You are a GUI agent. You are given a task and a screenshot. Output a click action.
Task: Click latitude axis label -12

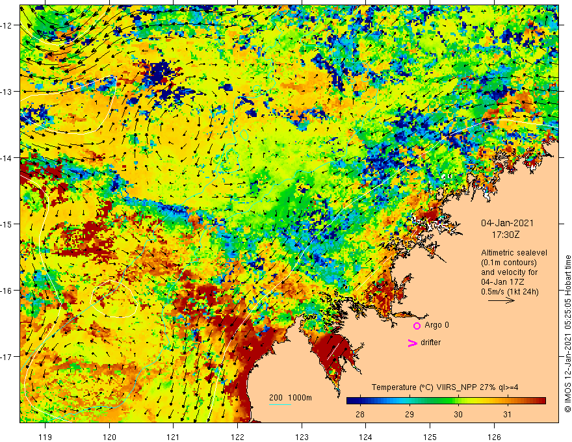click(x=6, y=25)
